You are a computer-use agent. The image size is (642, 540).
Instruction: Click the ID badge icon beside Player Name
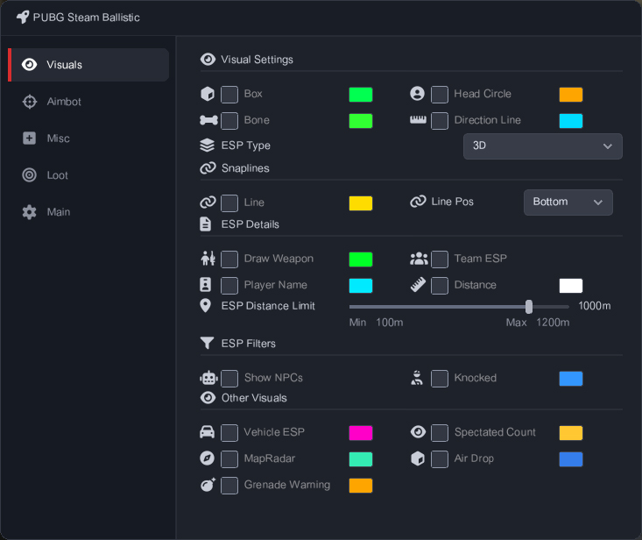point(206,285)
